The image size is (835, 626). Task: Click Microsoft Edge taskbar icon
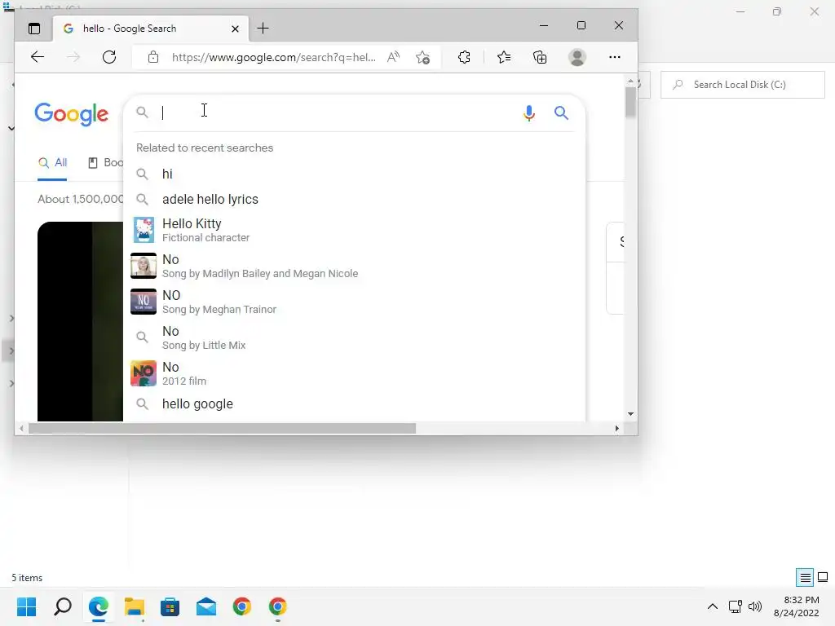coord(99,606)
